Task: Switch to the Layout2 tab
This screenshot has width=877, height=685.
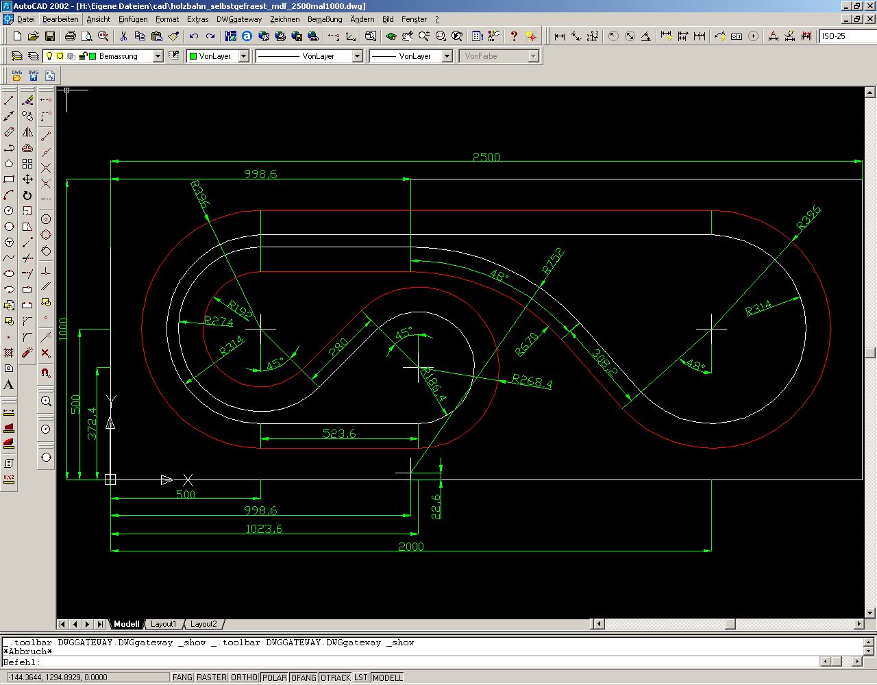Action: 203,624
